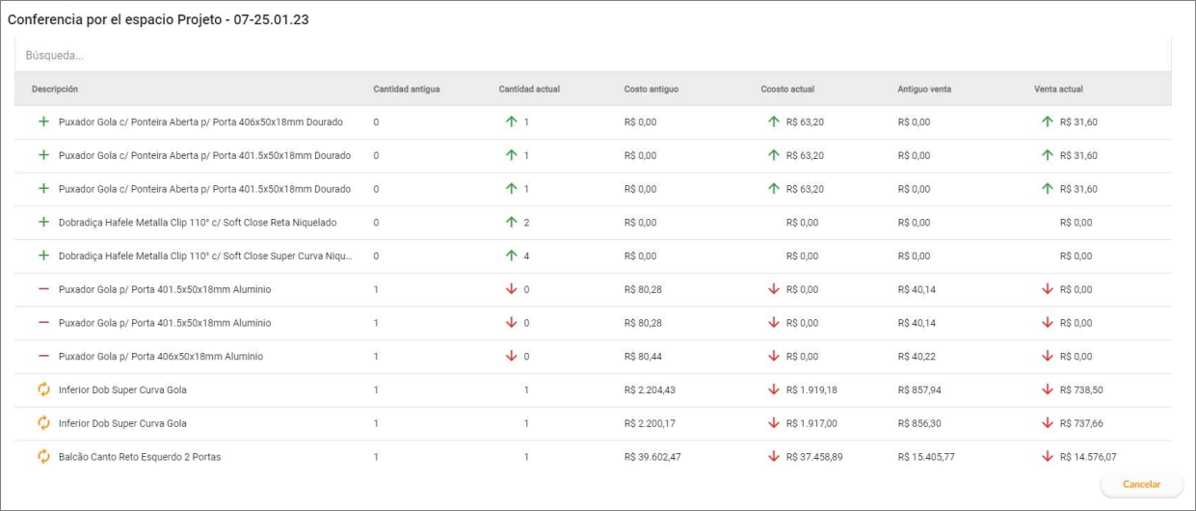The height and width of the screenshot is (511, 1196).
Task: Select the Balcão Canto Reto Esquerdo row
Action: tap(140, 457)
